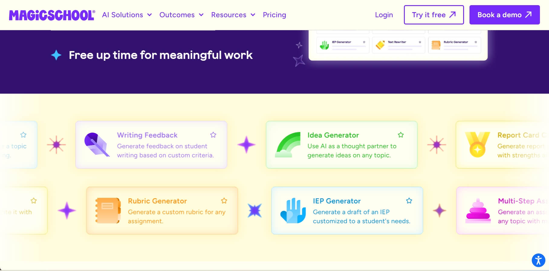Screen dimensions: 549x271
Task: Click the blue hand IEP Generator icon
Action: coord(293,211)
